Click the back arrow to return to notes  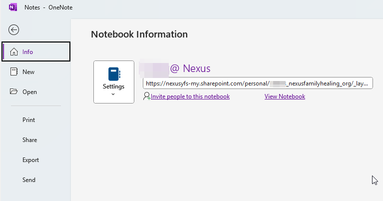tap(13, 30)
